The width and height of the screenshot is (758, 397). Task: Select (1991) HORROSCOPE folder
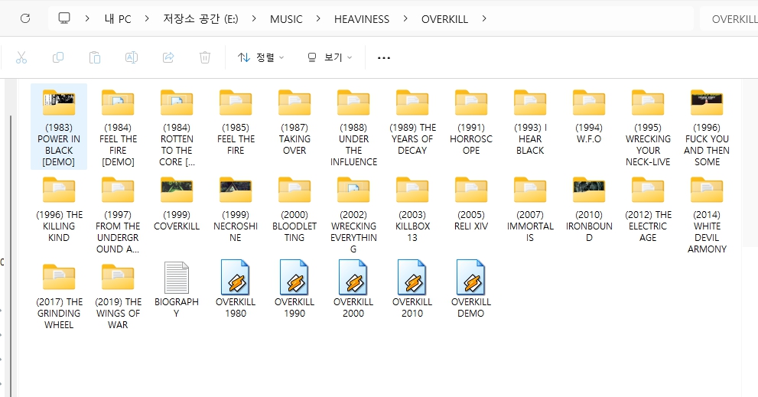[471, 121]
